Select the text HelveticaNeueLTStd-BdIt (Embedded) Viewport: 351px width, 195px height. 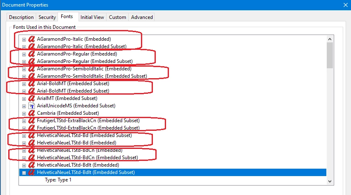pos(78,165)
